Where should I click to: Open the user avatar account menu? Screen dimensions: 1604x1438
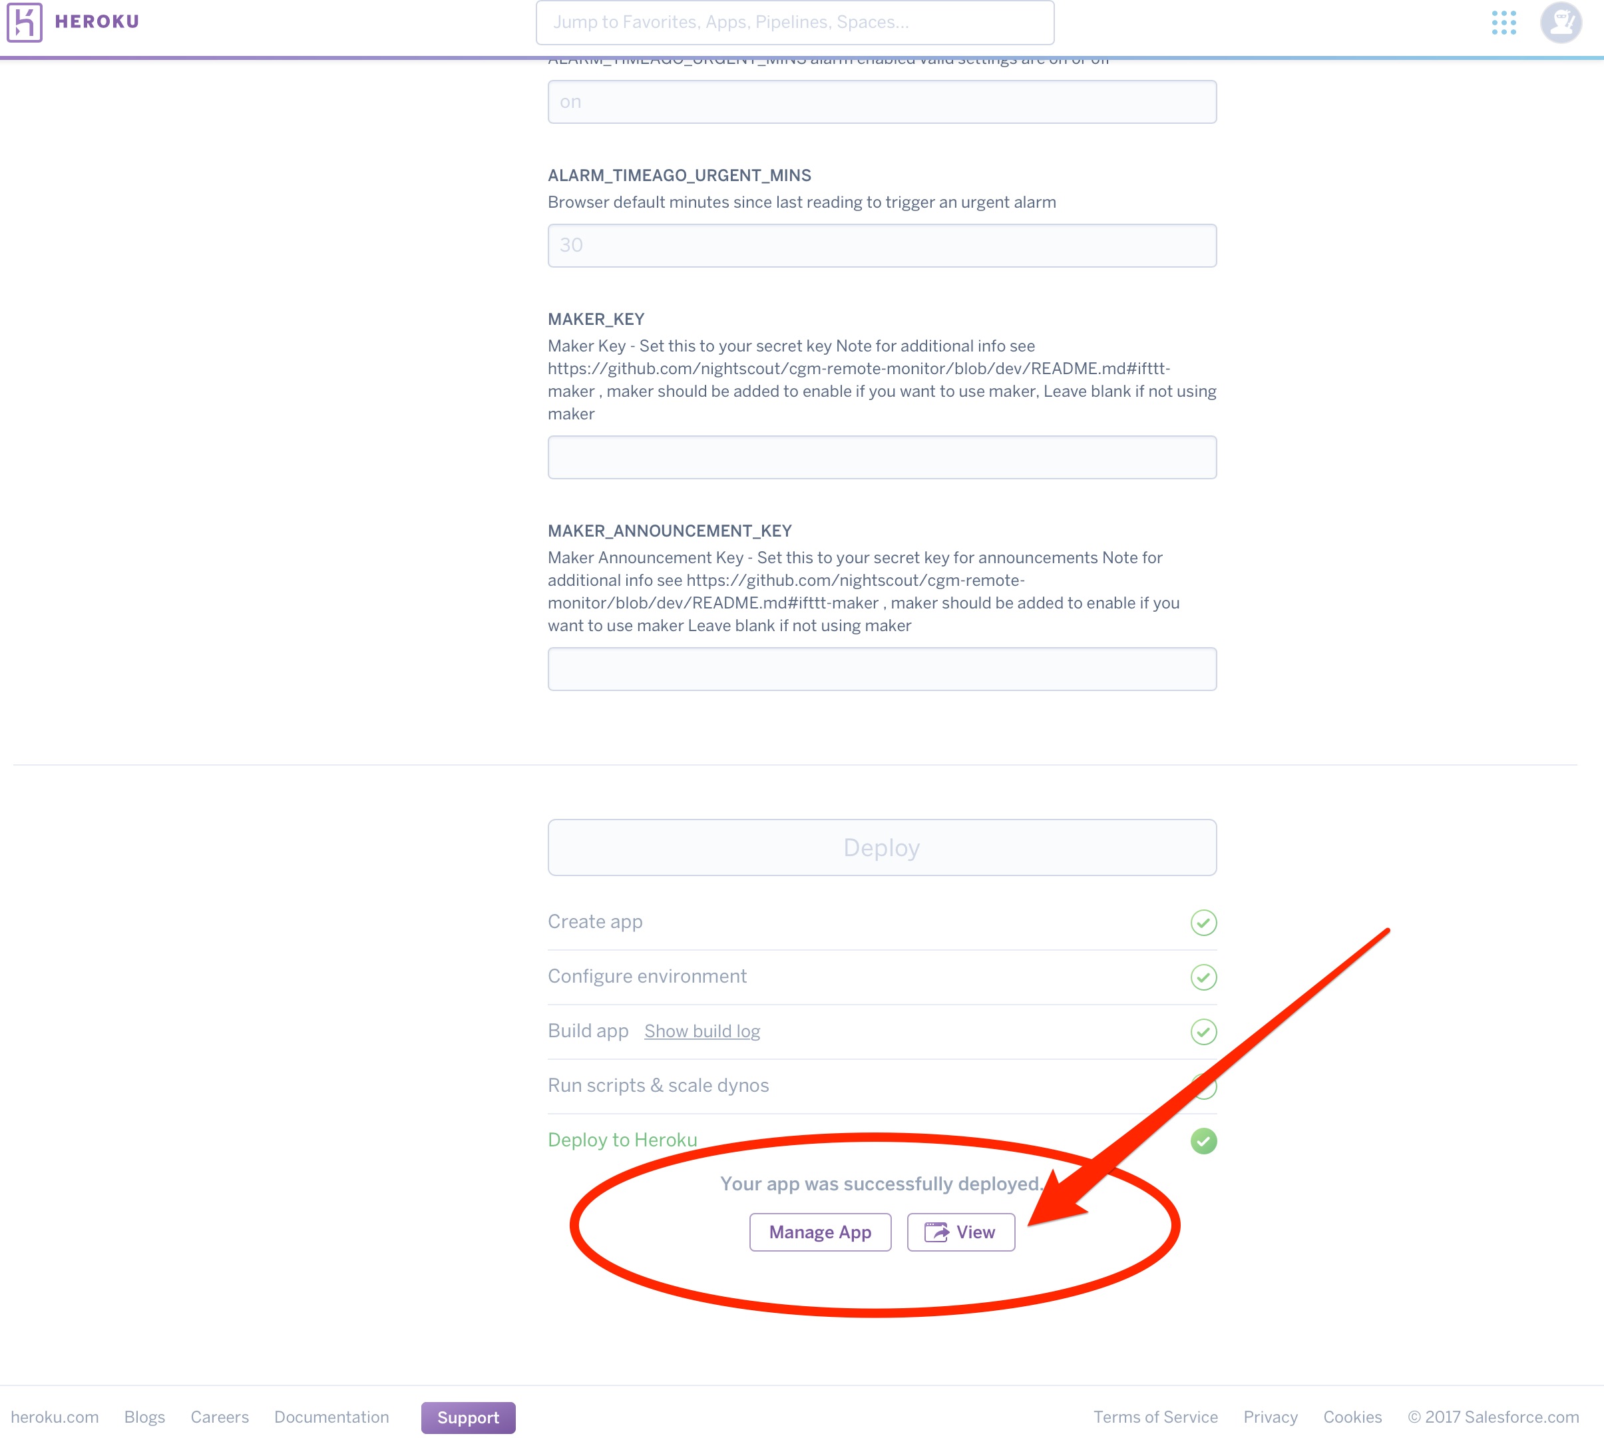pos(1561,22)
